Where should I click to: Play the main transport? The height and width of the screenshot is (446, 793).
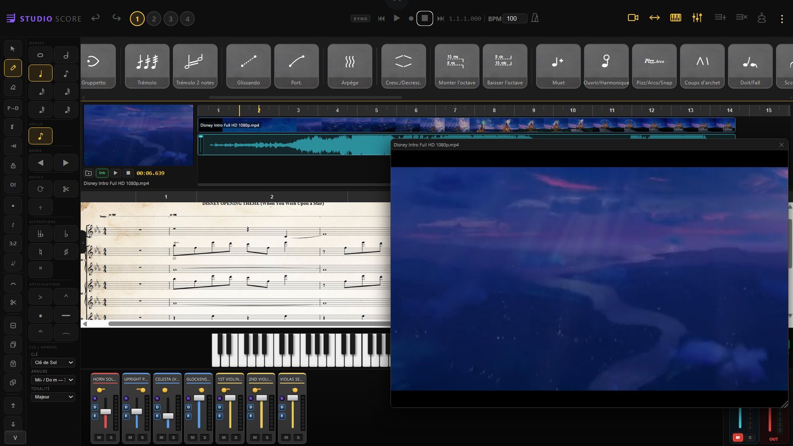click(396, 18)
